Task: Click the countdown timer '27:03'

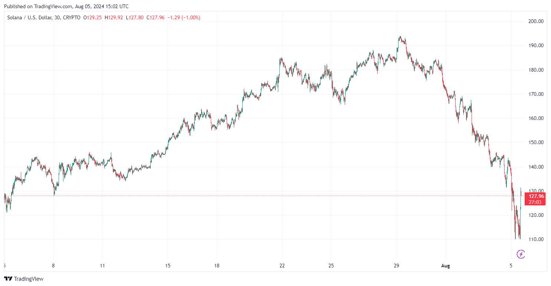Action: point(535,202)
